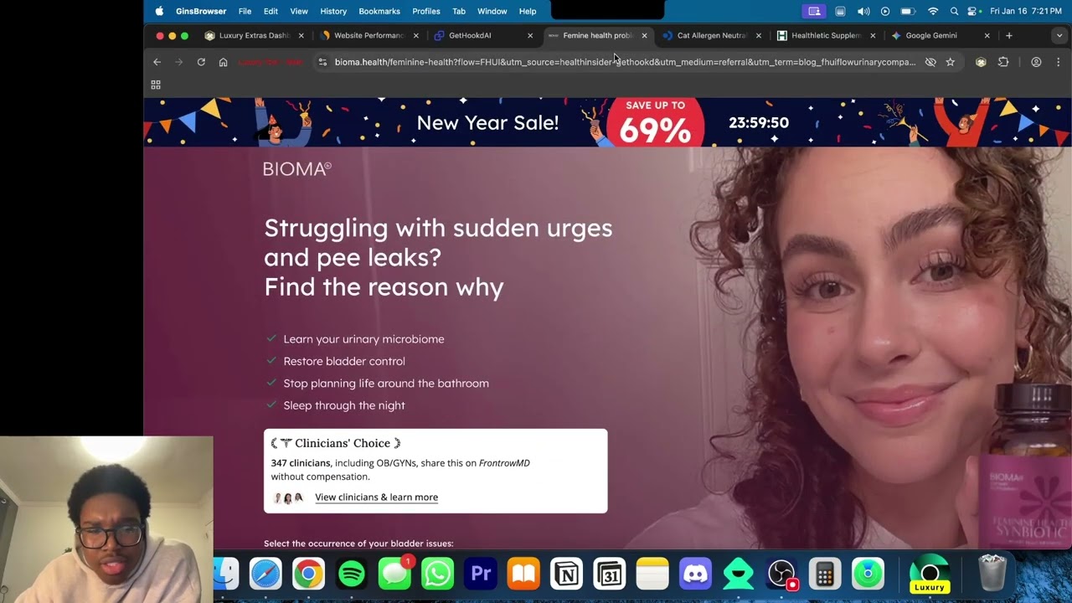This screenshot has width=1072, height=603.
Task: Click the Save up to 69% badge
Action: 656,122
